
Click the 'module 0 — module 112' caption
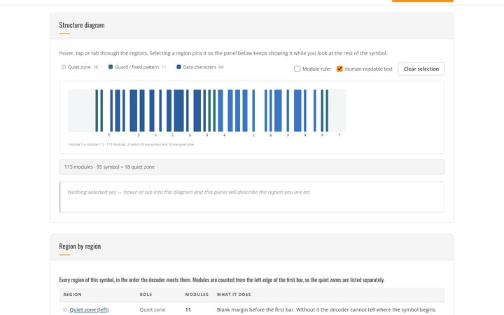pyautogui.click(x=131, y=144)
